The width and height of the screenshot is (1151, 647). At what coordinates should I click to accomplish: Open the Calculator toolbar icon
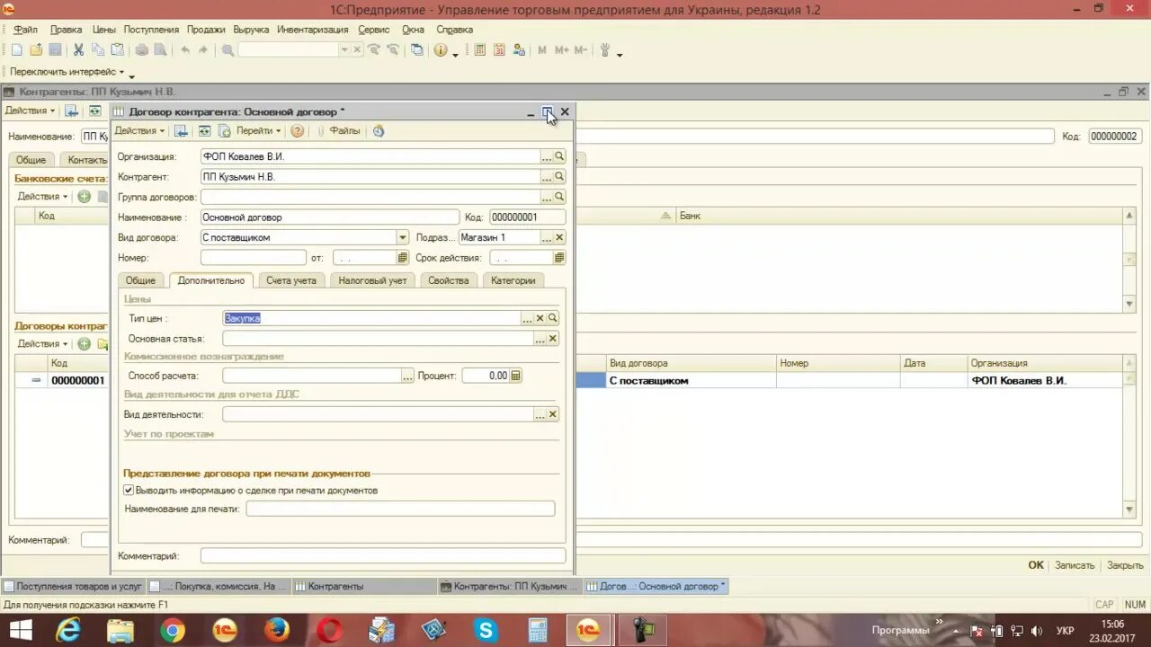pyautogui.click(x=480, y=50)
